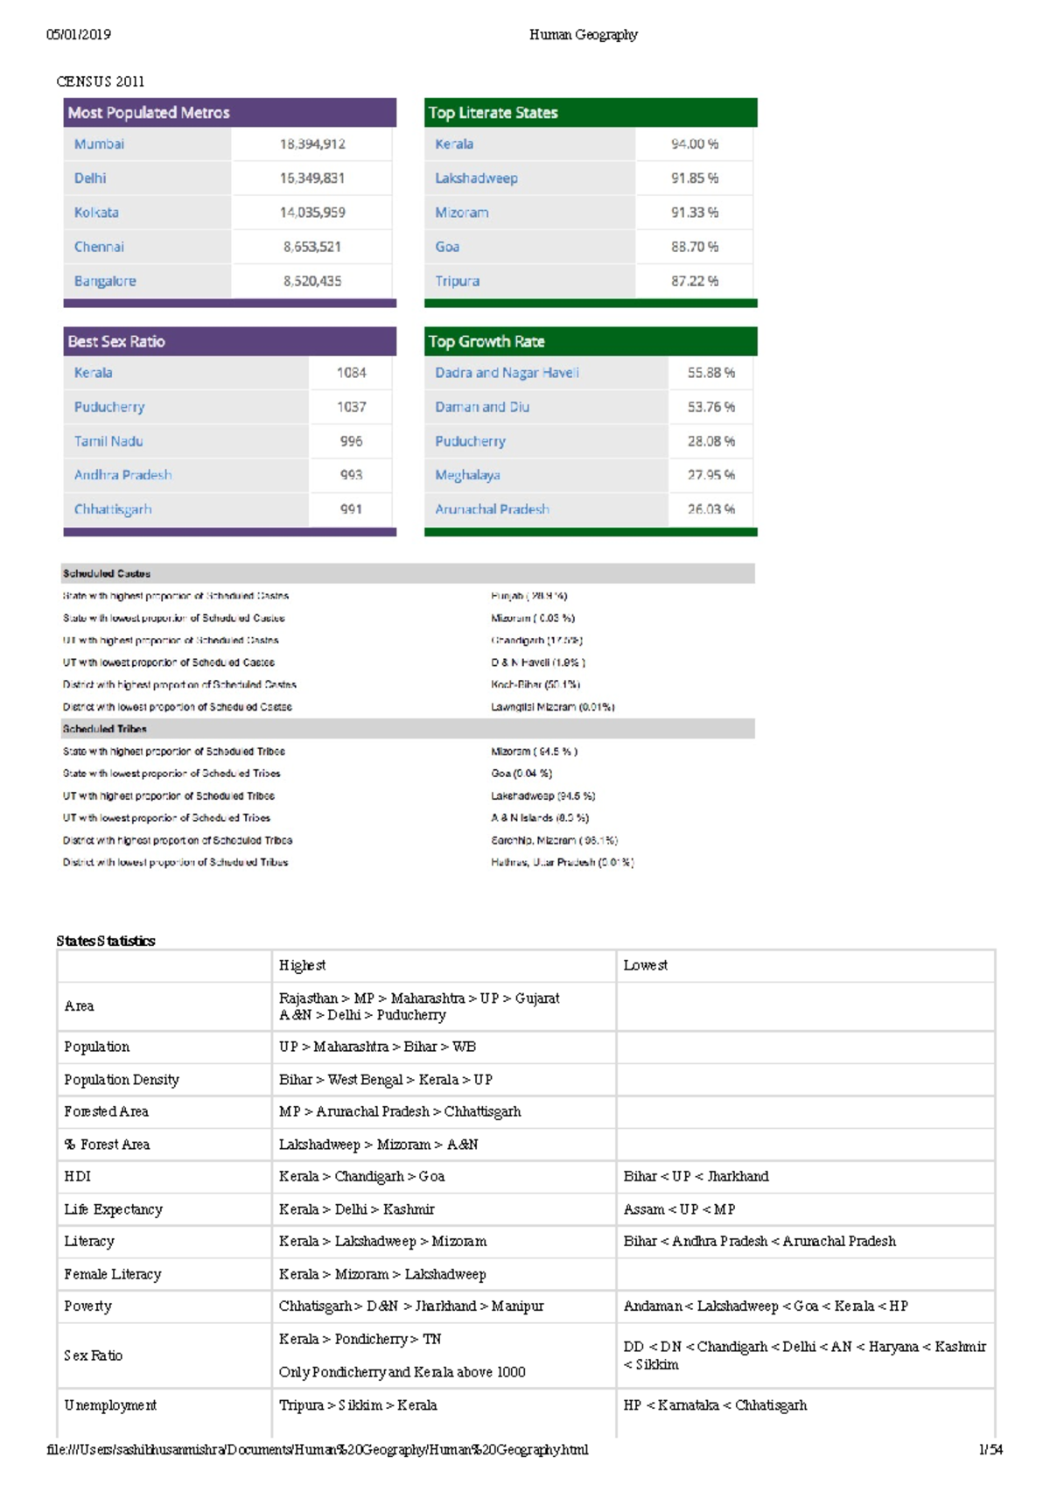Click the Population Density row label
This screenshot has height=1485, width=1050.
122,1080
